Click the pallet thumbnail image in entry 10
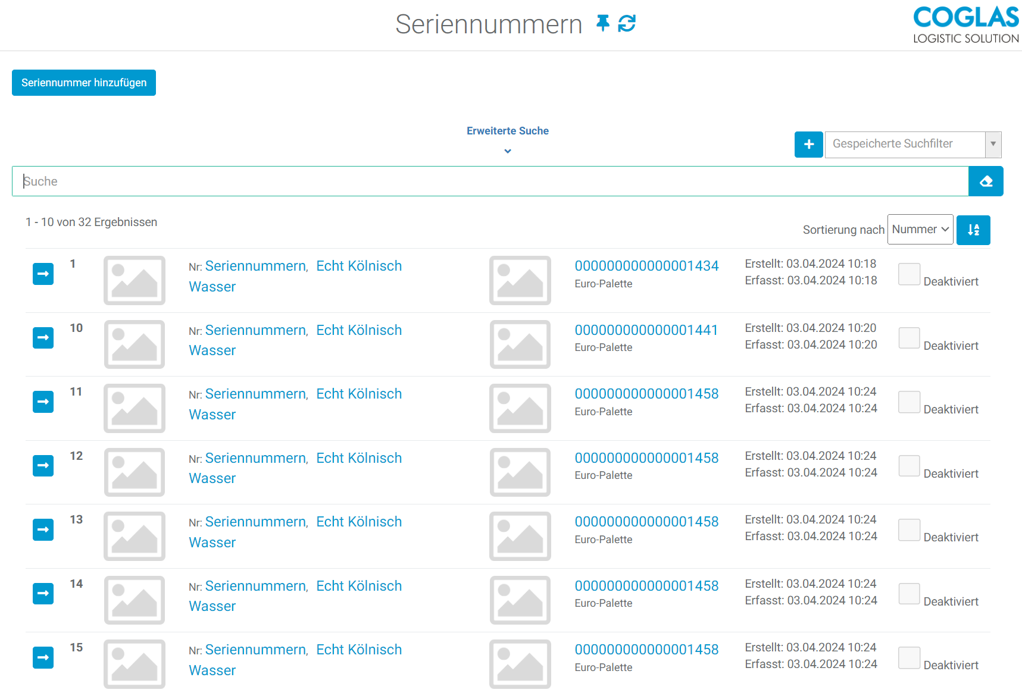 [x=520, y=344]
